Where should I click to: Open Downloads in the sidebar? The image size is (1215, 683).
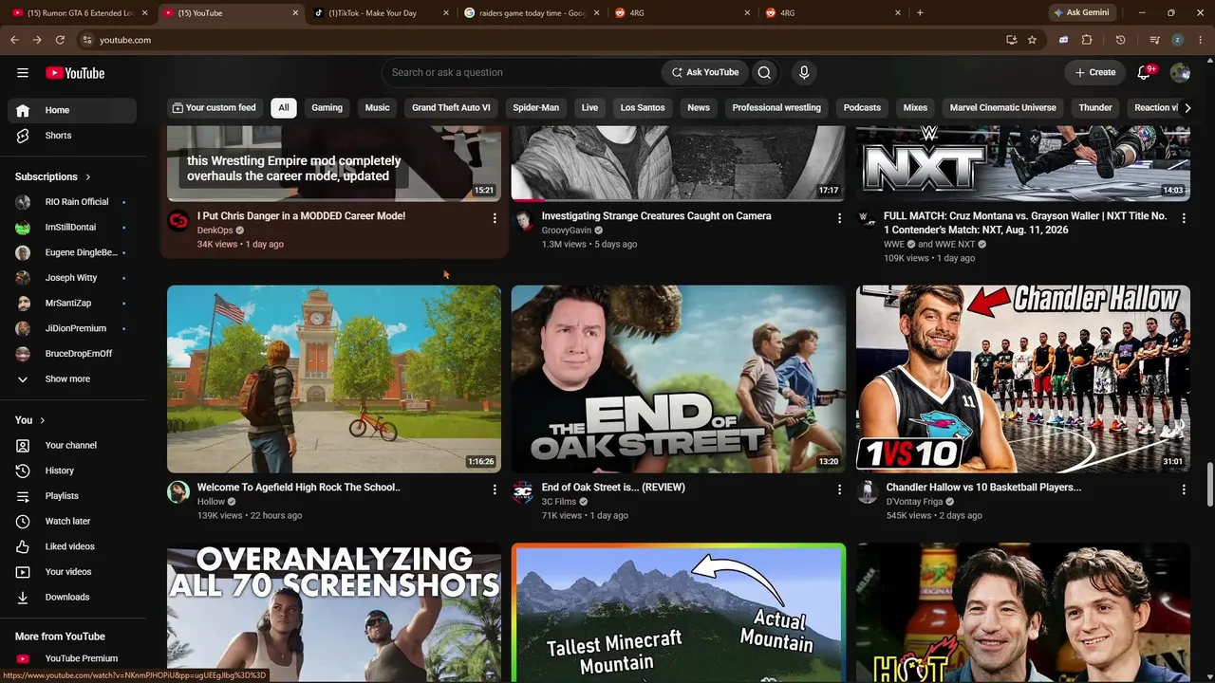tap(72, 597)
